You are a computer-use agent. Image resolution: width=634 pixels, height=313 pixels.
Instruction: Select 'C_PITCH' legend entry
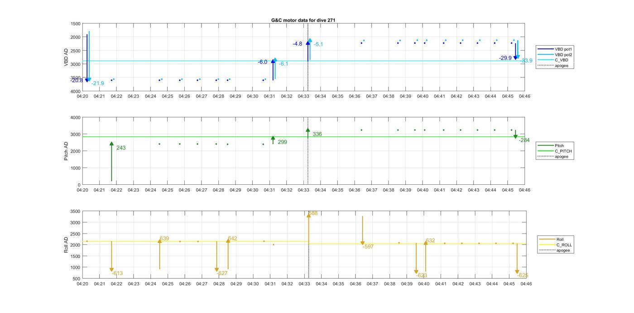(554, 151)
